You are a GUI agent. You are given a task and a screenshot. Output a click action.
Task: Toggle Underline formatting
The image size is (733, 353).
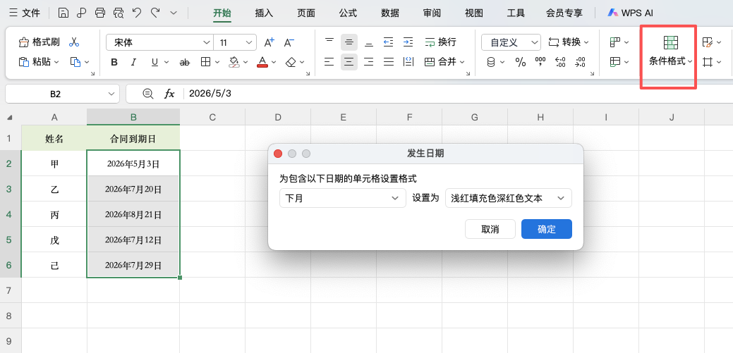pyautogui.click(x=154, y=62)
